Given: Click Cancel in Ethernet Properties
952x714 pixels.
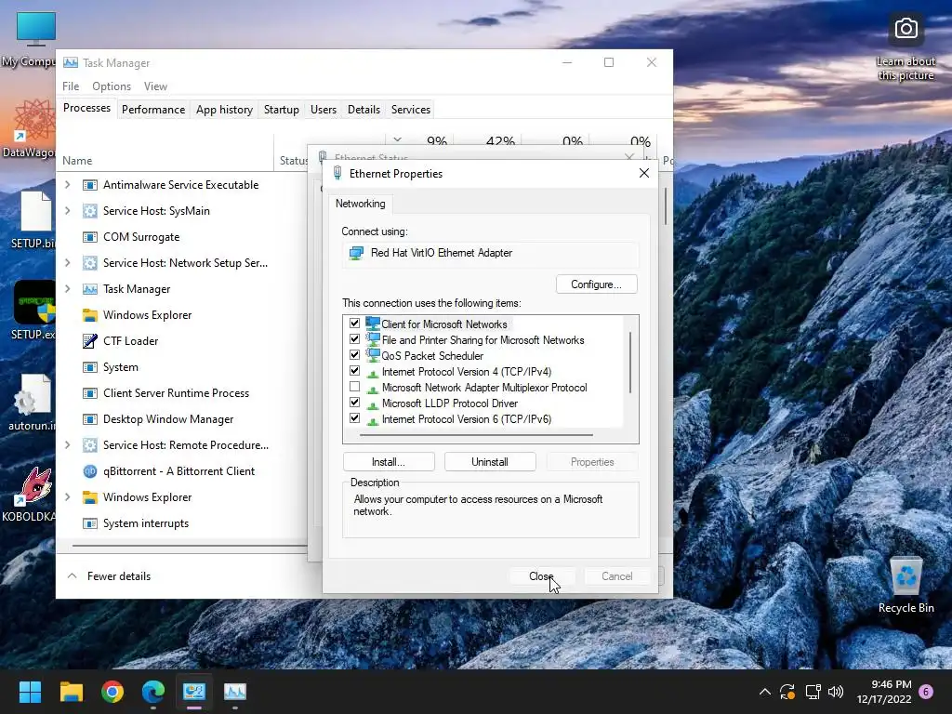Looking at the screenshot, I should 617,576.
